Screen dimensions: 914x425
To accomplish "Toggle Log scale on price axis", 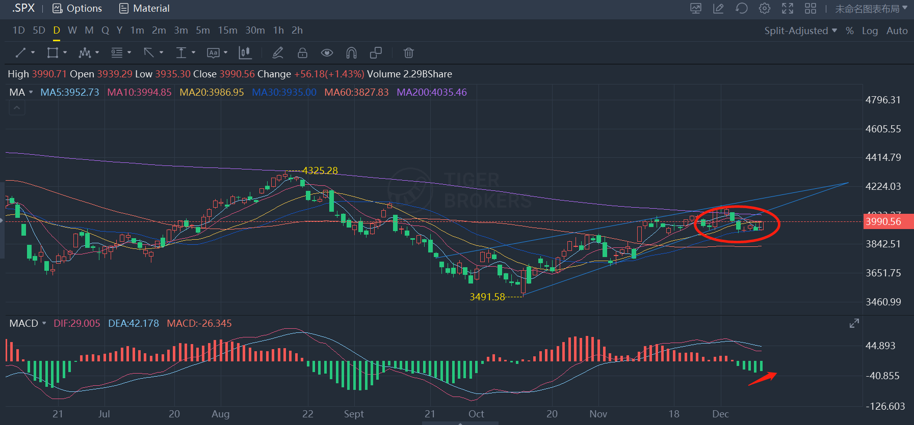I will click(x=870, y=31).
